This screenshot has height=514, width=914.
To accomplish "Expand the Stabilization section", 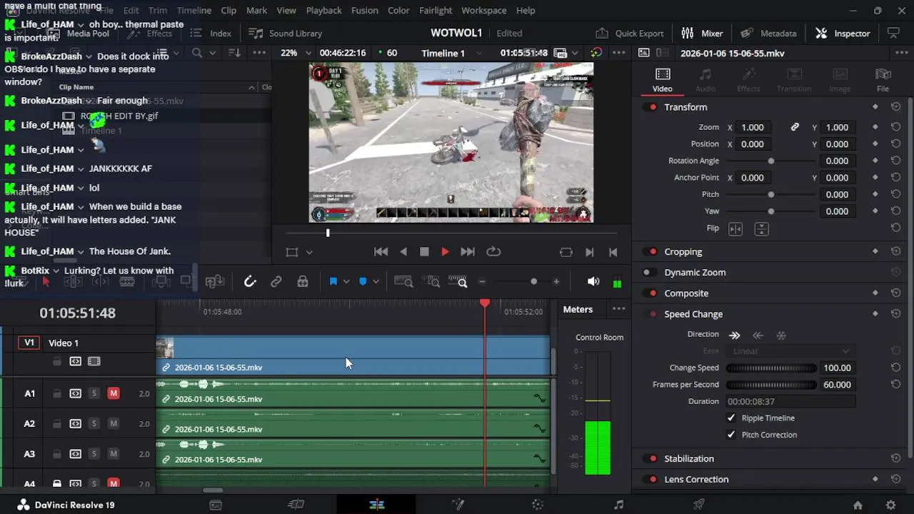I will pyautogui.click(x=689, y=458).
